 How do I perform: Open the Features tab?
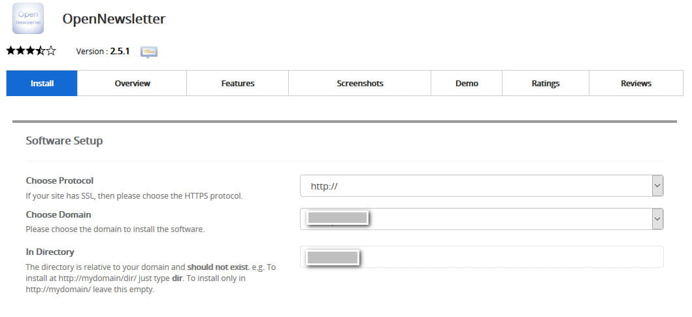tap(237, 83)
